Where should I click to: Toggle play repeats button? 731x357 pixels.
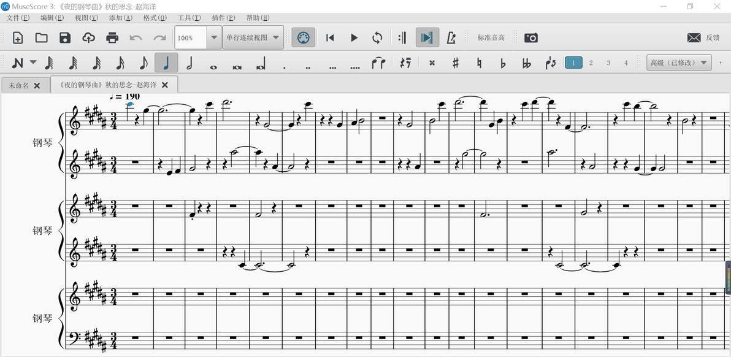403,38
